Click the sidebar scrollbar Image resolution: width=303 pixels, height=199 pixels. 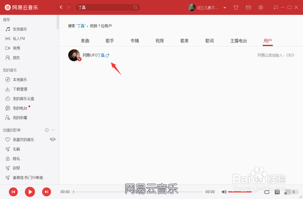click(x=58, y=22)
